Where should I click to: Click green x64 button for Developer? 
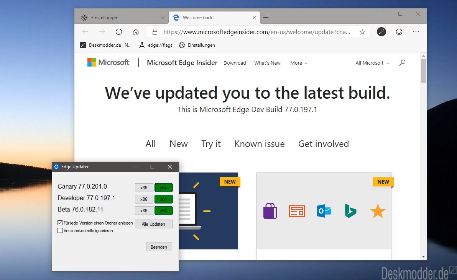[163, 199]
